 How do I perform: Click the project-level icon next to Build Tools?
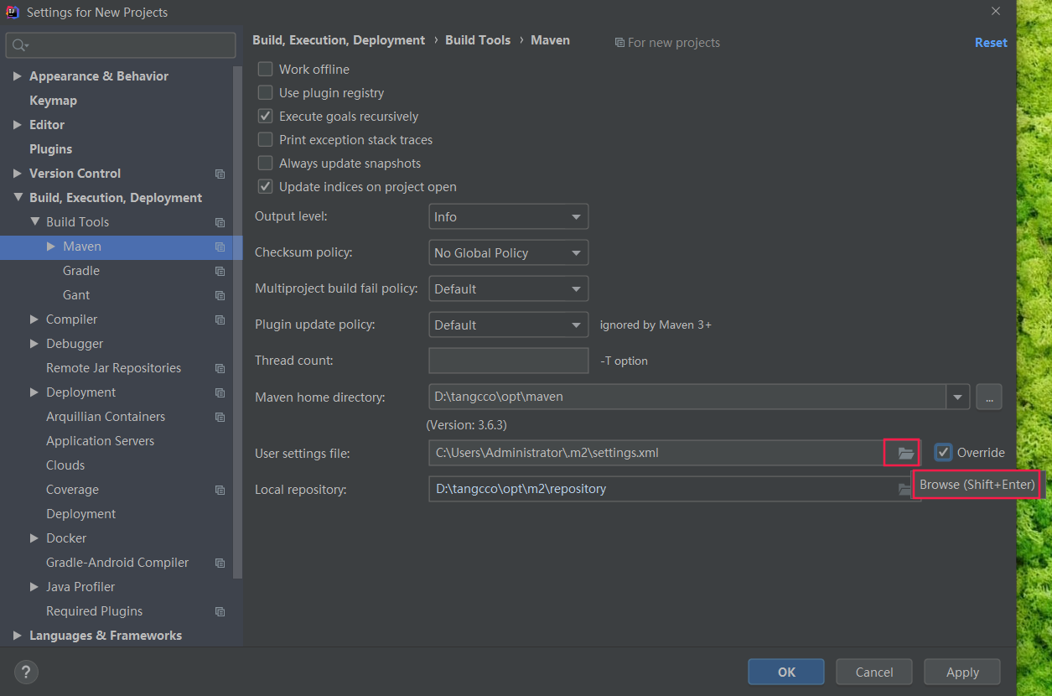[x=220, y=222]
